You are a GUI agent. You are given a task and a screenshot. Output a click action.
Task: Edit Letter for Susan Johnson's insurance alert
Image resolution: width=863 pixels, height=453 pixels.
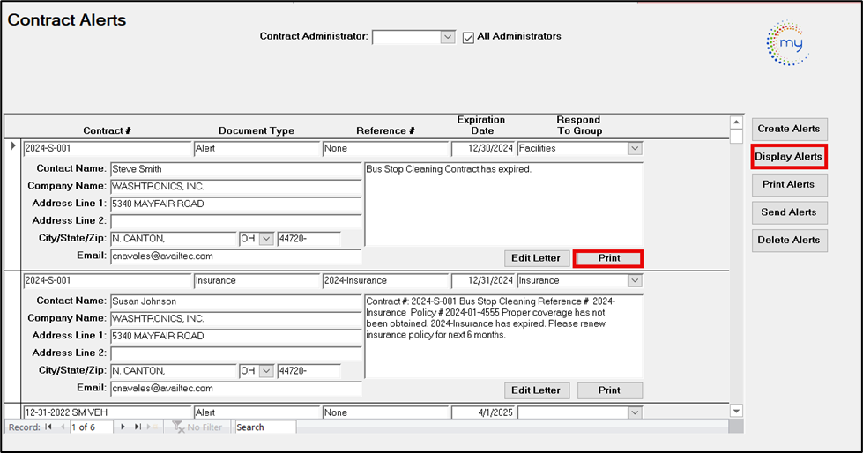click(x=537, y=390)
